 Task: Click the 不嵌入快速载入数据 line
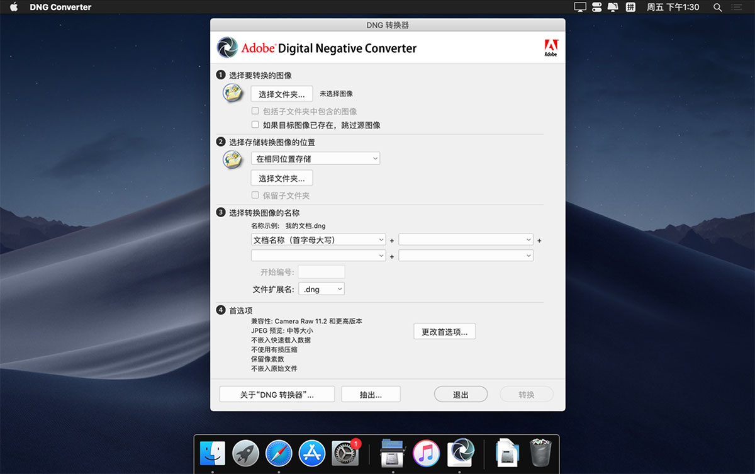281,340
